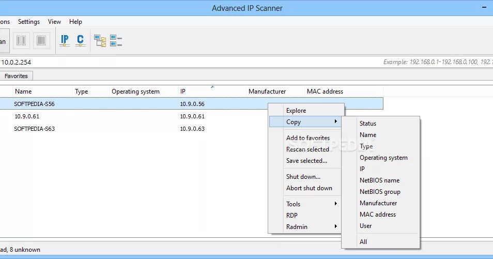Click the pause scan toolbar icon
Image resolution: width=493 pixels, height=259 pixels.
21,41
